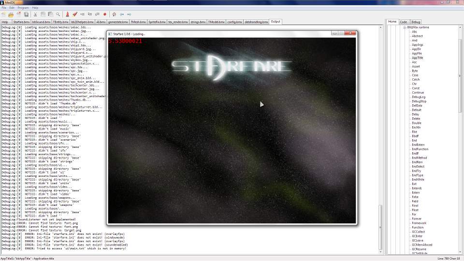Viewport: 464px width, 261px height.
Task: Select AppTitle in the runtime tree
Action: pyautogui.click(x=417, y=58)
